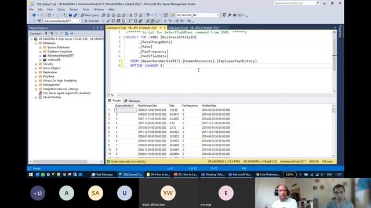
Task: Open the Window menu
Action: (99, 9)
